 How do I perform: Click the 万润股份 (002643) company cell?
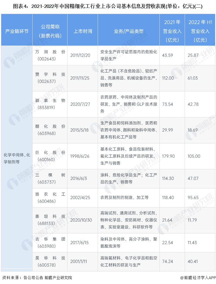point(50,55)
